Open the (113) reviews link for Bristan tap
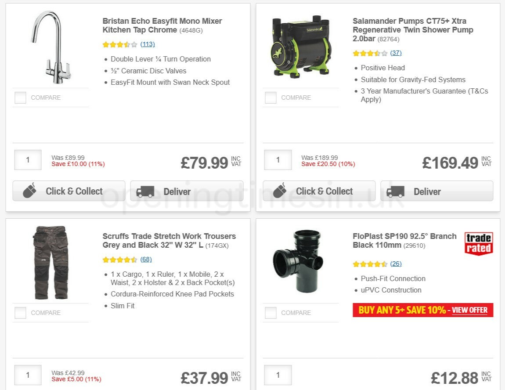This screenshot has height=390, width=505. pyautogui.click(x=148, y=44)
